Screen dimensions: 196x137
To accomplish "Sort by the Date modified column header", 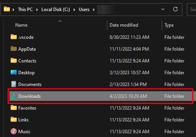I will (x=124, y=25).
